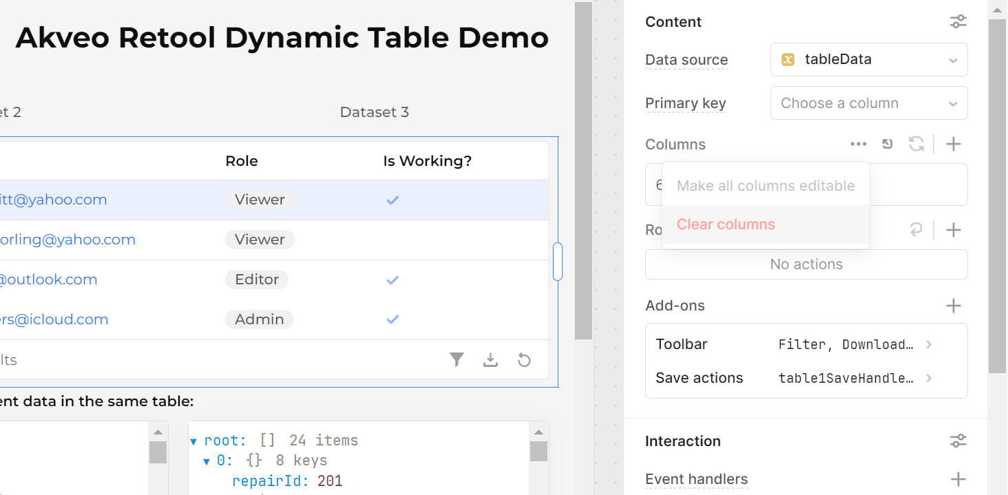1008x495 pixels.
Task: Add a new column with plus icon
Action: pyautogui.click(x=953, y=144)
